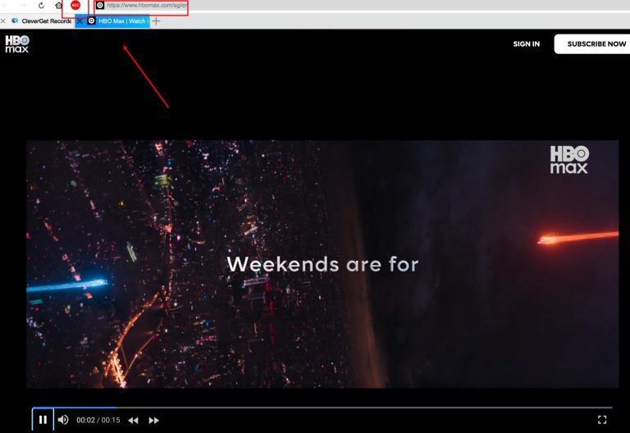Click the site icon beside the URL
Viewport: 630px width, 433px height.
(100, 5)
